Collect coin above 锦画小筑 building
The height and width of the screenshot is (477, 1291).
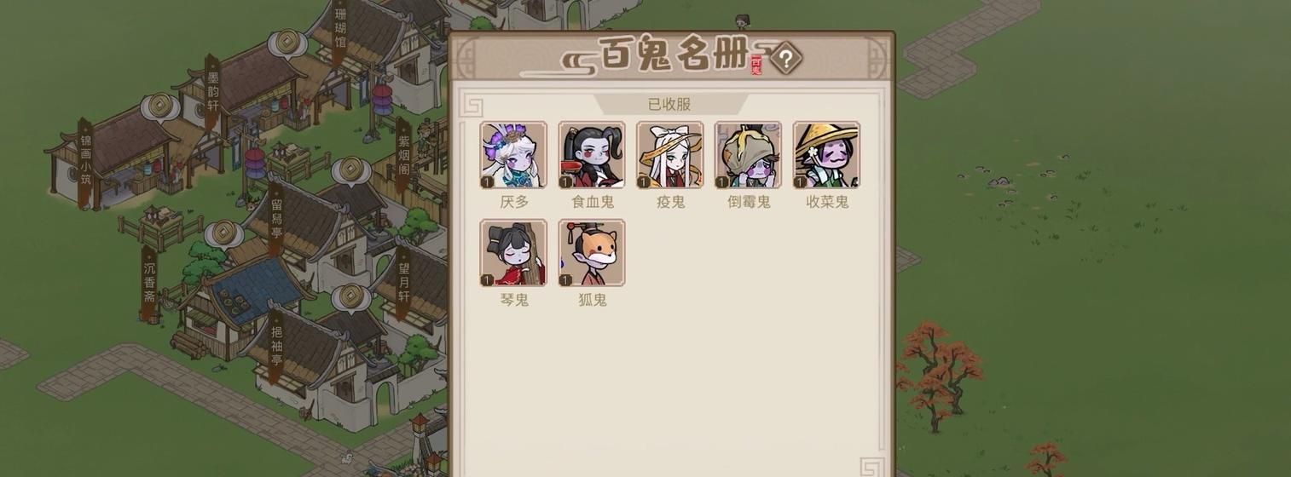coord(159,106)
